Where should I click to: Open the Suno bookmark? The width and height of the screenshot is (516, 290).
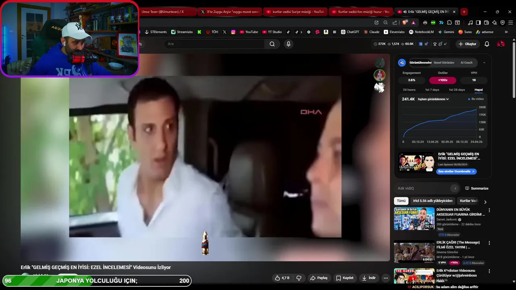(x=465, y=32)
